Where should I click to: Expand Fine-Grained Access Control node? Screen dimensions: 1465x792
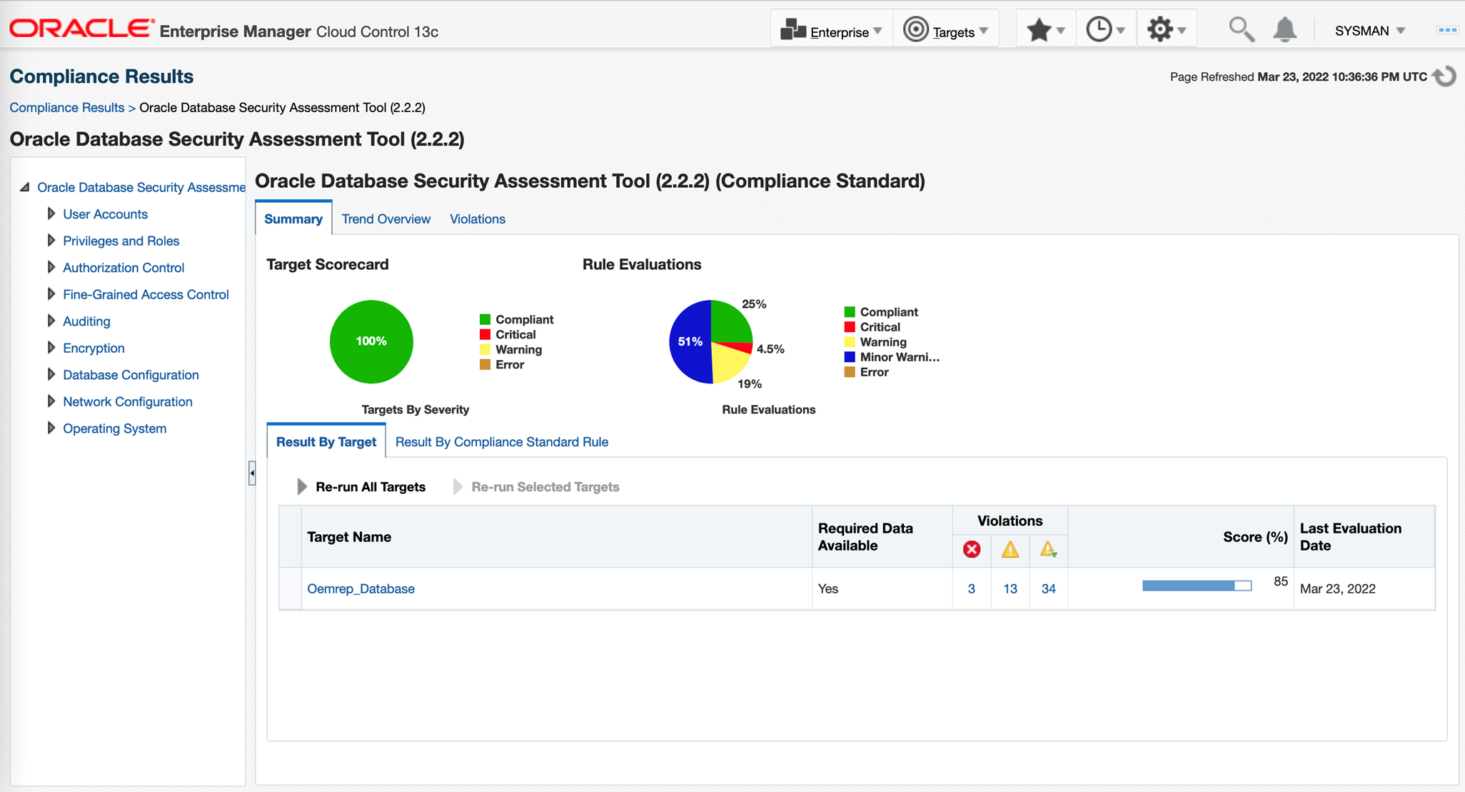[x=51, y=294]
